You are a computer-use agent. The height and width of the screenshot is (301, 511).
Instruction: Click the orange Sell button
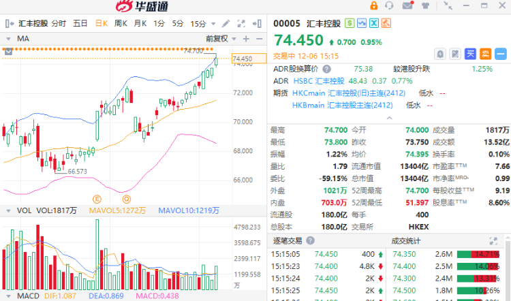[485, 54]
